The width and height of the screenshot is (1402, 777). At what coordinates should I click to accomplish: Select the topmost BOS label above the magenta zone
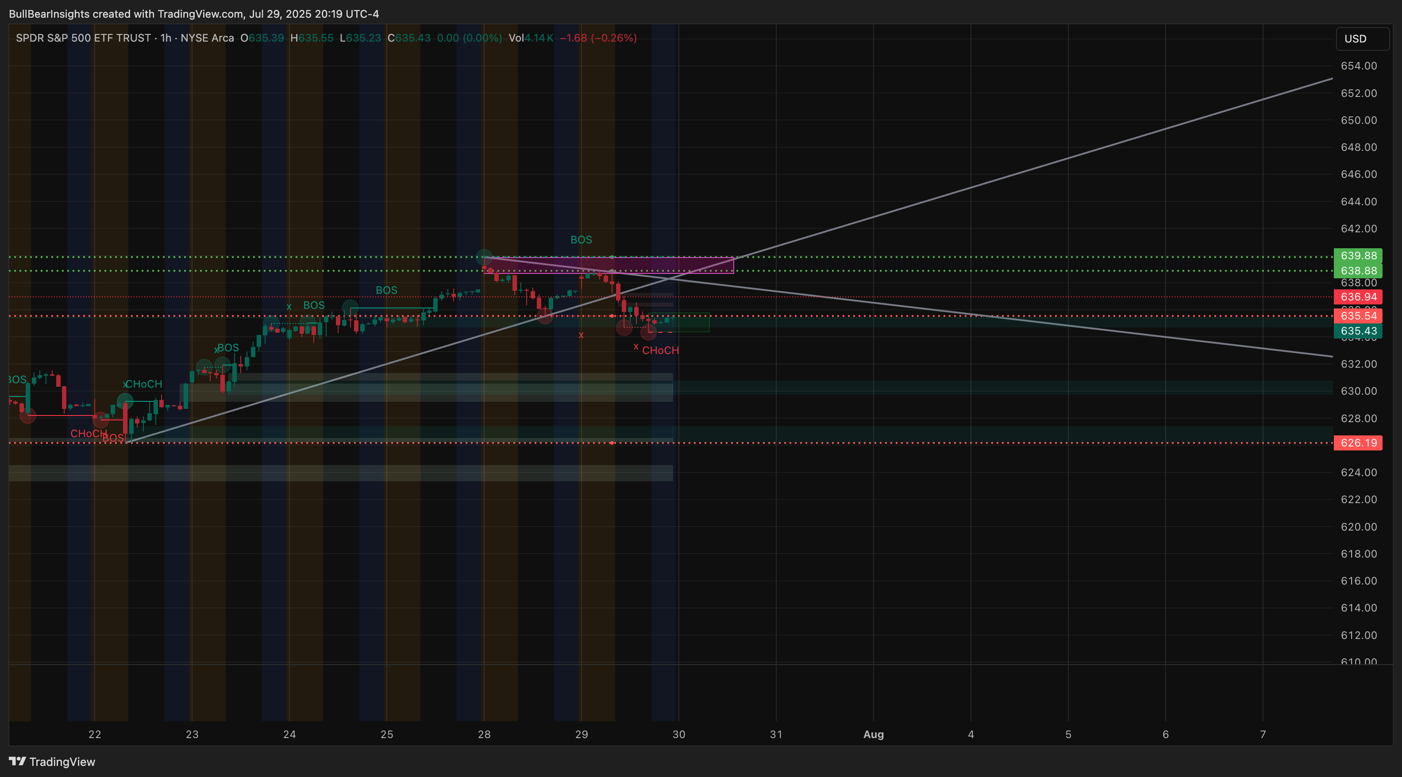[581, 240]
